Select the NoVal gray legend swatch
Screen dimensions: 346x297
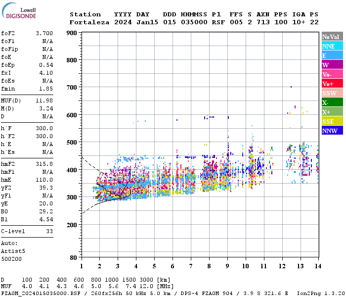[x=332, y=37]
